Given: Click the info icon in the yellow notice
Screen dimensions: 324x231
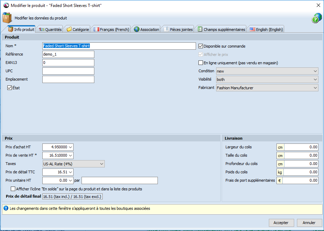Looking at the screenshot, I should [6, 208].
